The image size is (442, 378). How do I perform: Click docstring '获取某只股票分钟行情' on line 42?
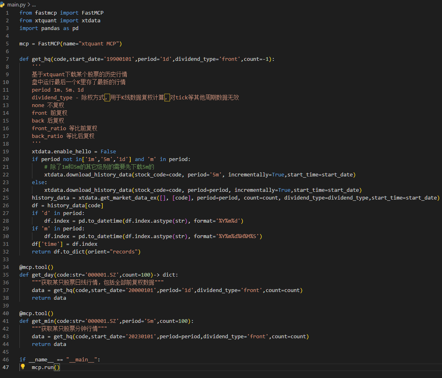69,329
